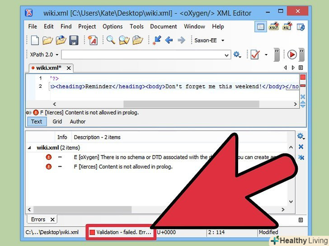Click the associate schema document icon
The image size is (329, 246).
click(93, 40)
